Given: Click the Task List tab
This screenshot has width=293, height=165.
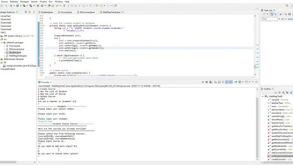Looking at the screenshot, I should pyautogui.click(x=268, y=10).
